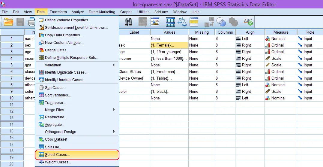Image resolution: width=323 pixels, height=167 pixels.
Task: Click the Select Cases toolbar icon
Action: coord(194,22)
